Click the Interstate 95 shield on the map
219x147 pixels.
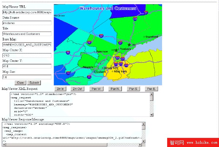click(x=89, y=77)
